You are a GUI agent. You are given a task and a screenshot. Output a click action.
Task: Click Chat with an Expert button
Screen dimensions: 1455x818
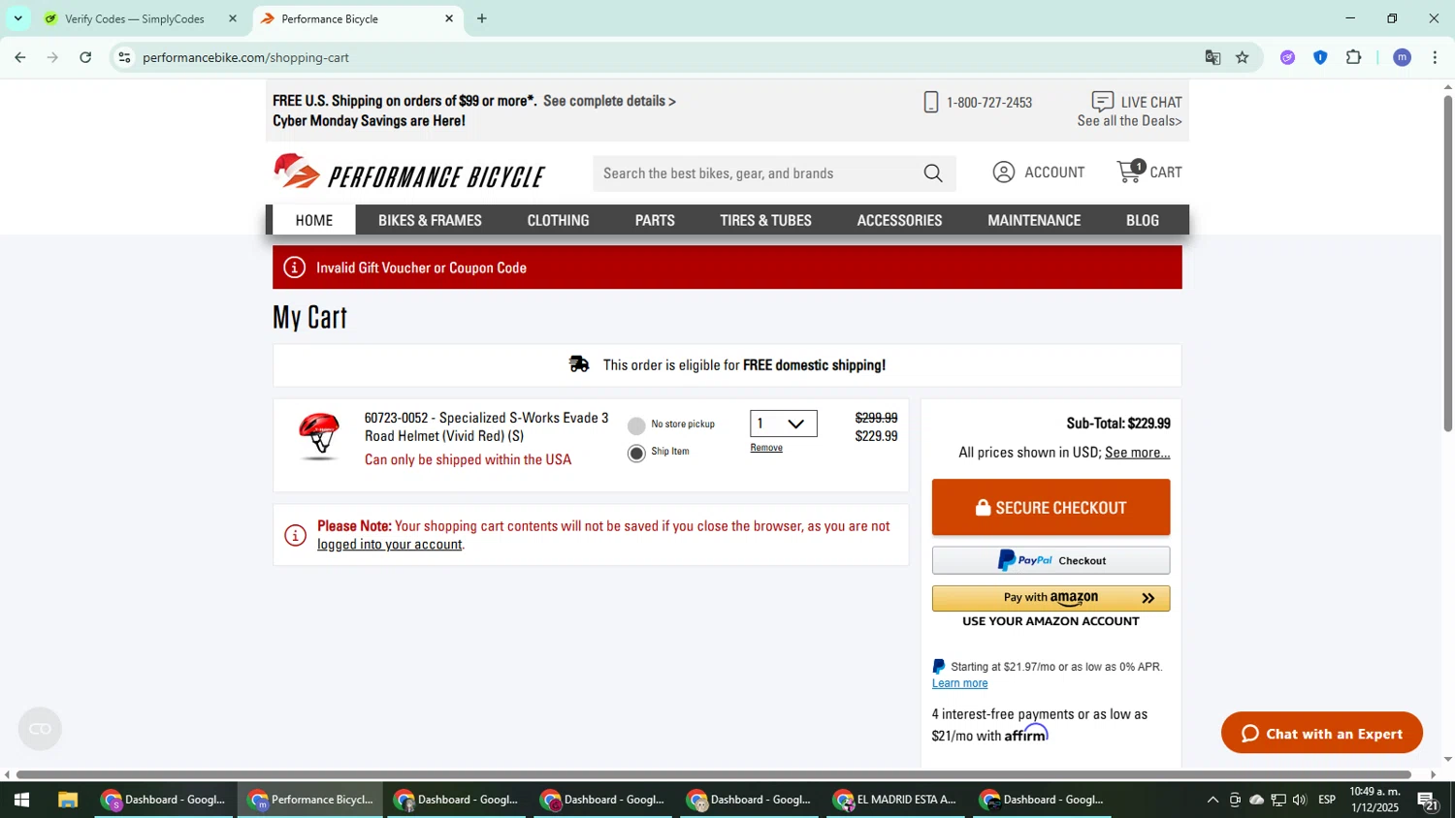click(x=1322, y=733)
